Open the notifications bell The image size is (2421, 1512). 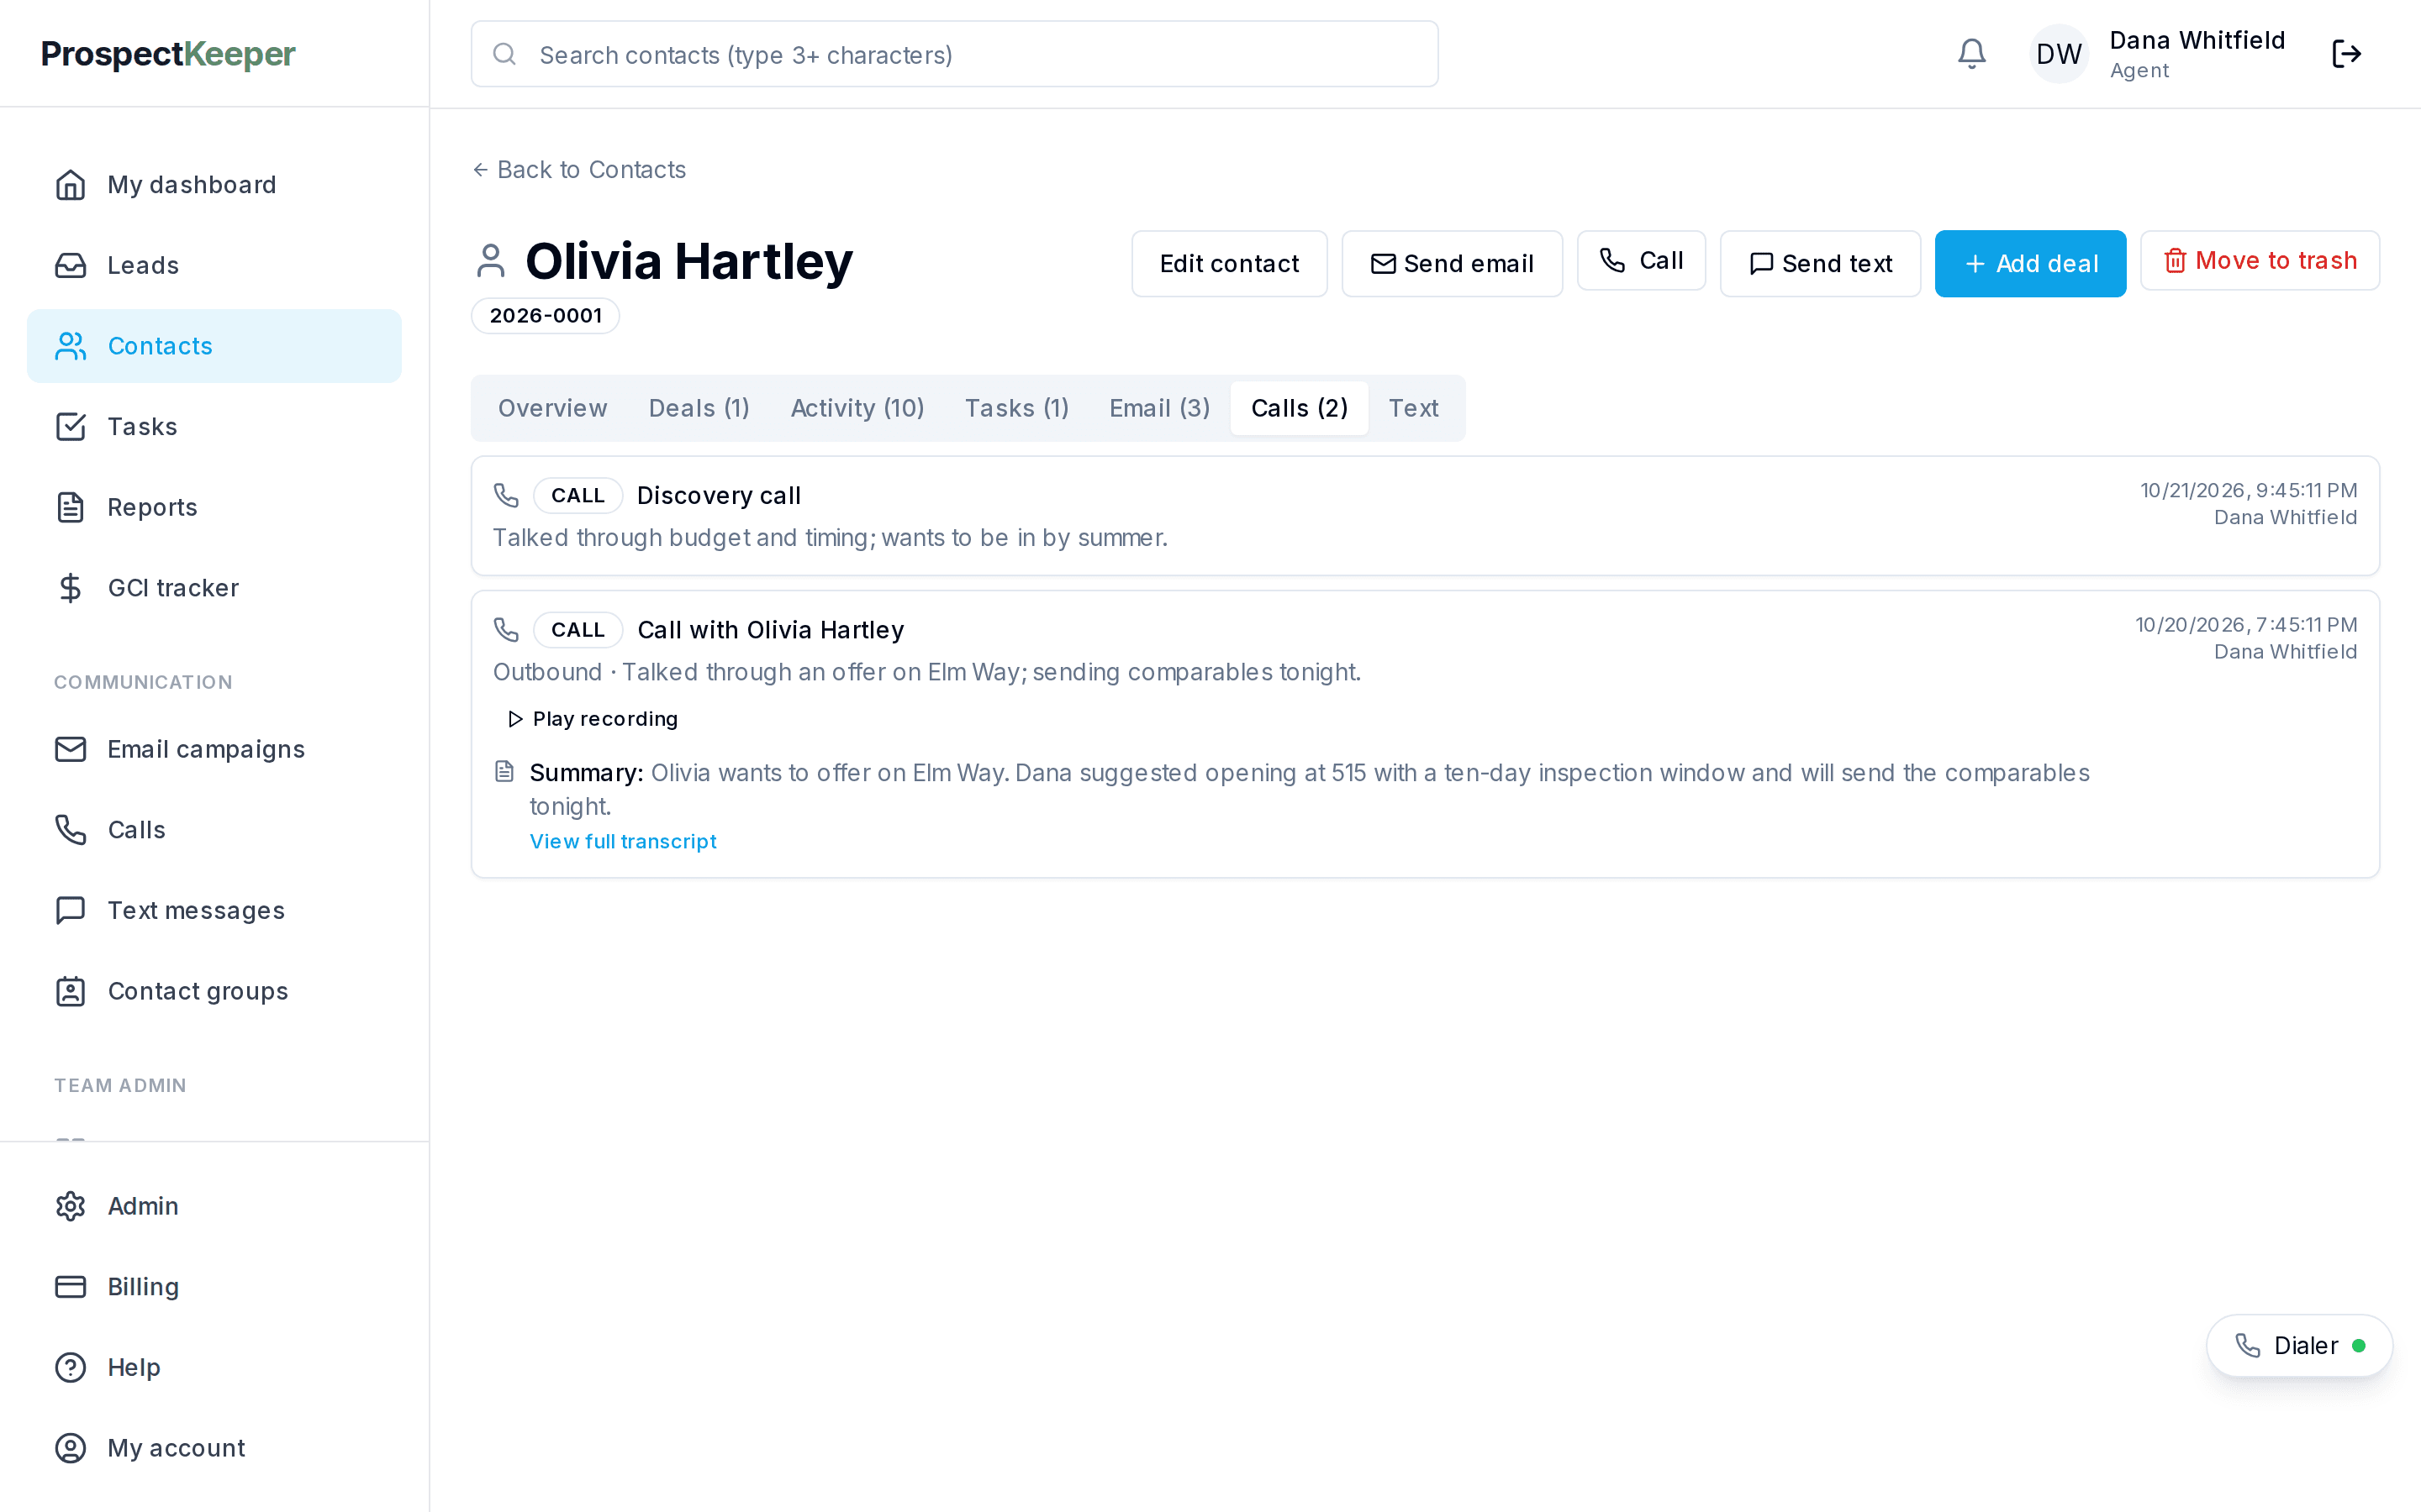pos(1970,54)
